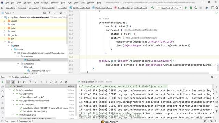Open the Navigate menu
Screen dimensions: 219x123
tap(27, 3)
